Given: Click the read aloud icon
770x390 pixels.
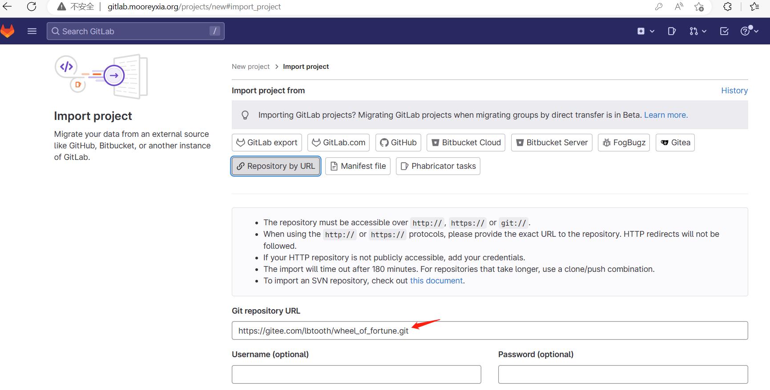Looking at the screenshot, I should pyautogui.click(x=679, y=7).
